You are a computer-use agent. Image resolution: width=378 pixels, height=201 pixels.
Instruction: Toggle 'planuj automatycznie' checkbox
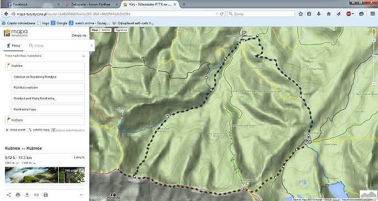(54, 130)
